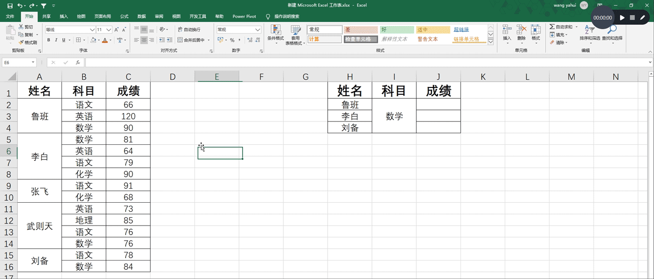Image resolution: width=654 pixels, height=279 pixels.
Task: Switch to the 公式 tab
Action: pos(124,17)
